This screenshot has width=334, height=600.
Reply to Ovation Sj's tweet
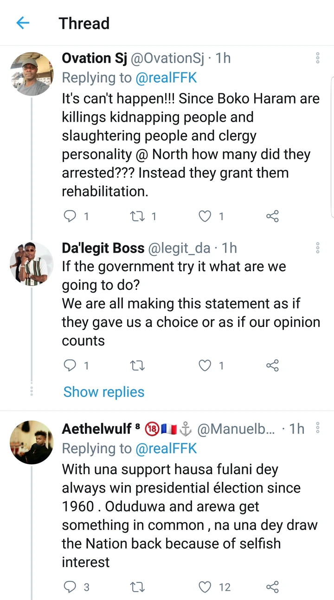(x=70, y=216)
